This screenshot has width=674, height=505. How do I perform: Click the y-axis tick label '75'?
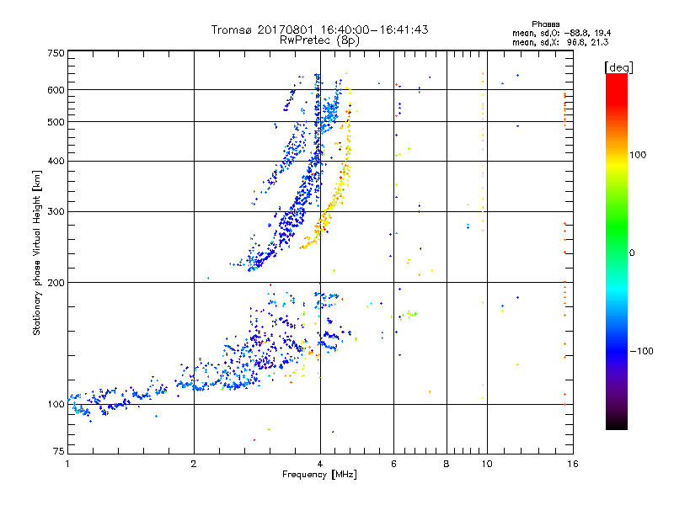59,451
